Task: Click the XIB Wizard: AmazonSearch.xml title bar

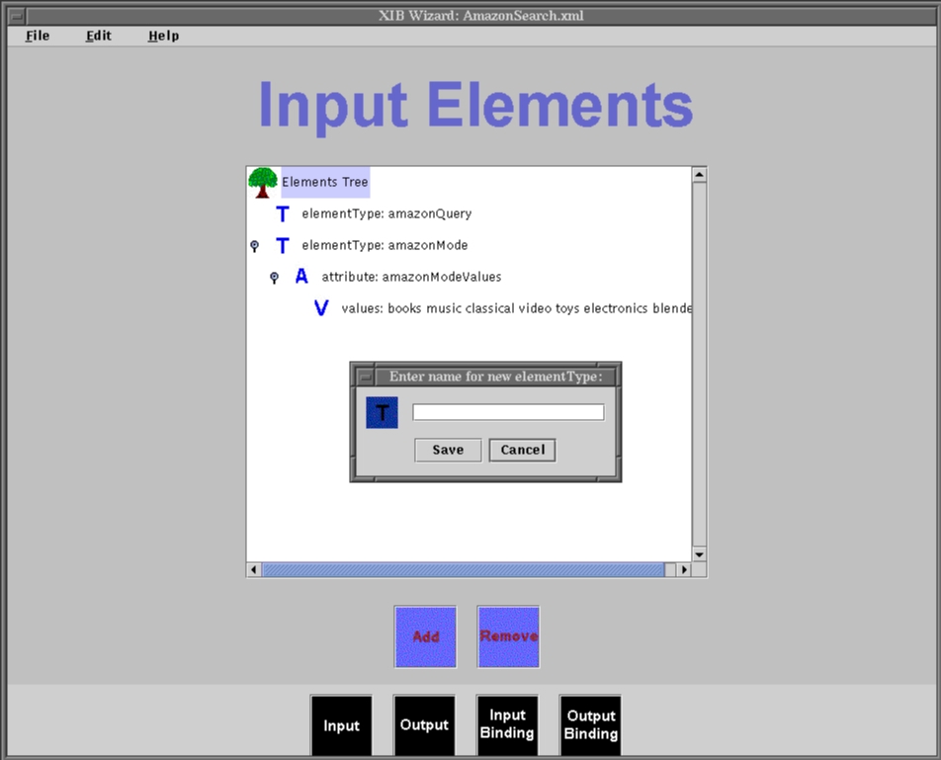Action: click(x=480, y=16)
